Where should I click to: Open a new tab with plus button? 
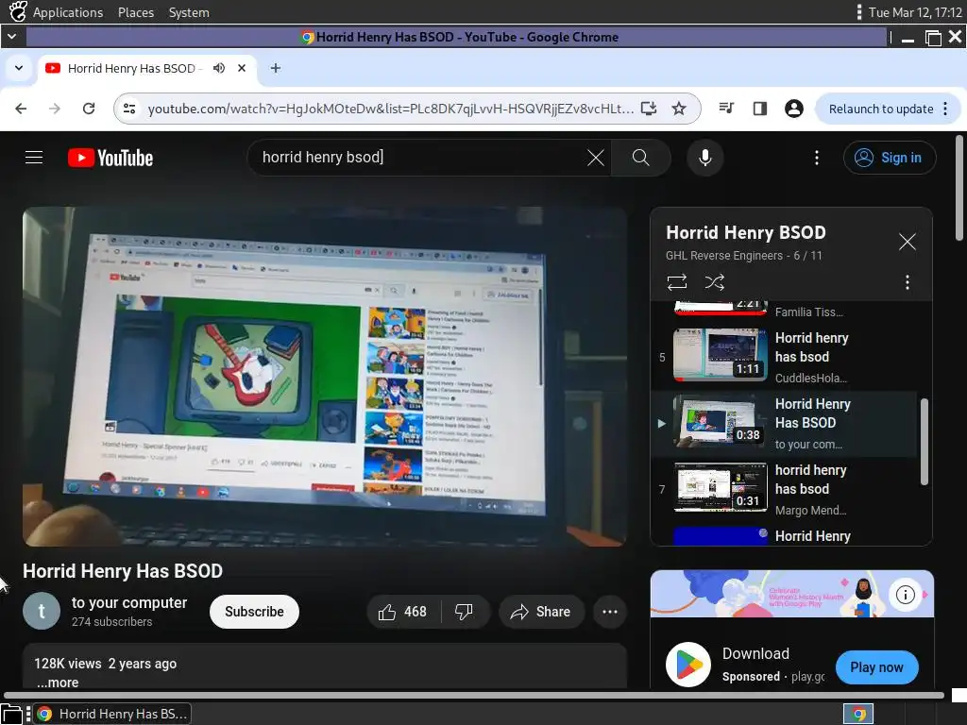pos(276,68)
